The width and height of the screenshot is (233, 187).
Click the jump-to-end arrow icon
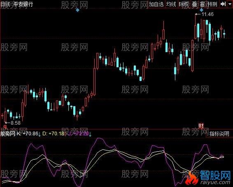[x=223, y=4]
